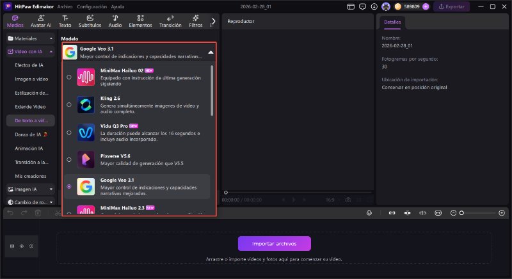Toggle the track visibility eye icon
This screenshot has width=512, height=279.
coord(22,246)
